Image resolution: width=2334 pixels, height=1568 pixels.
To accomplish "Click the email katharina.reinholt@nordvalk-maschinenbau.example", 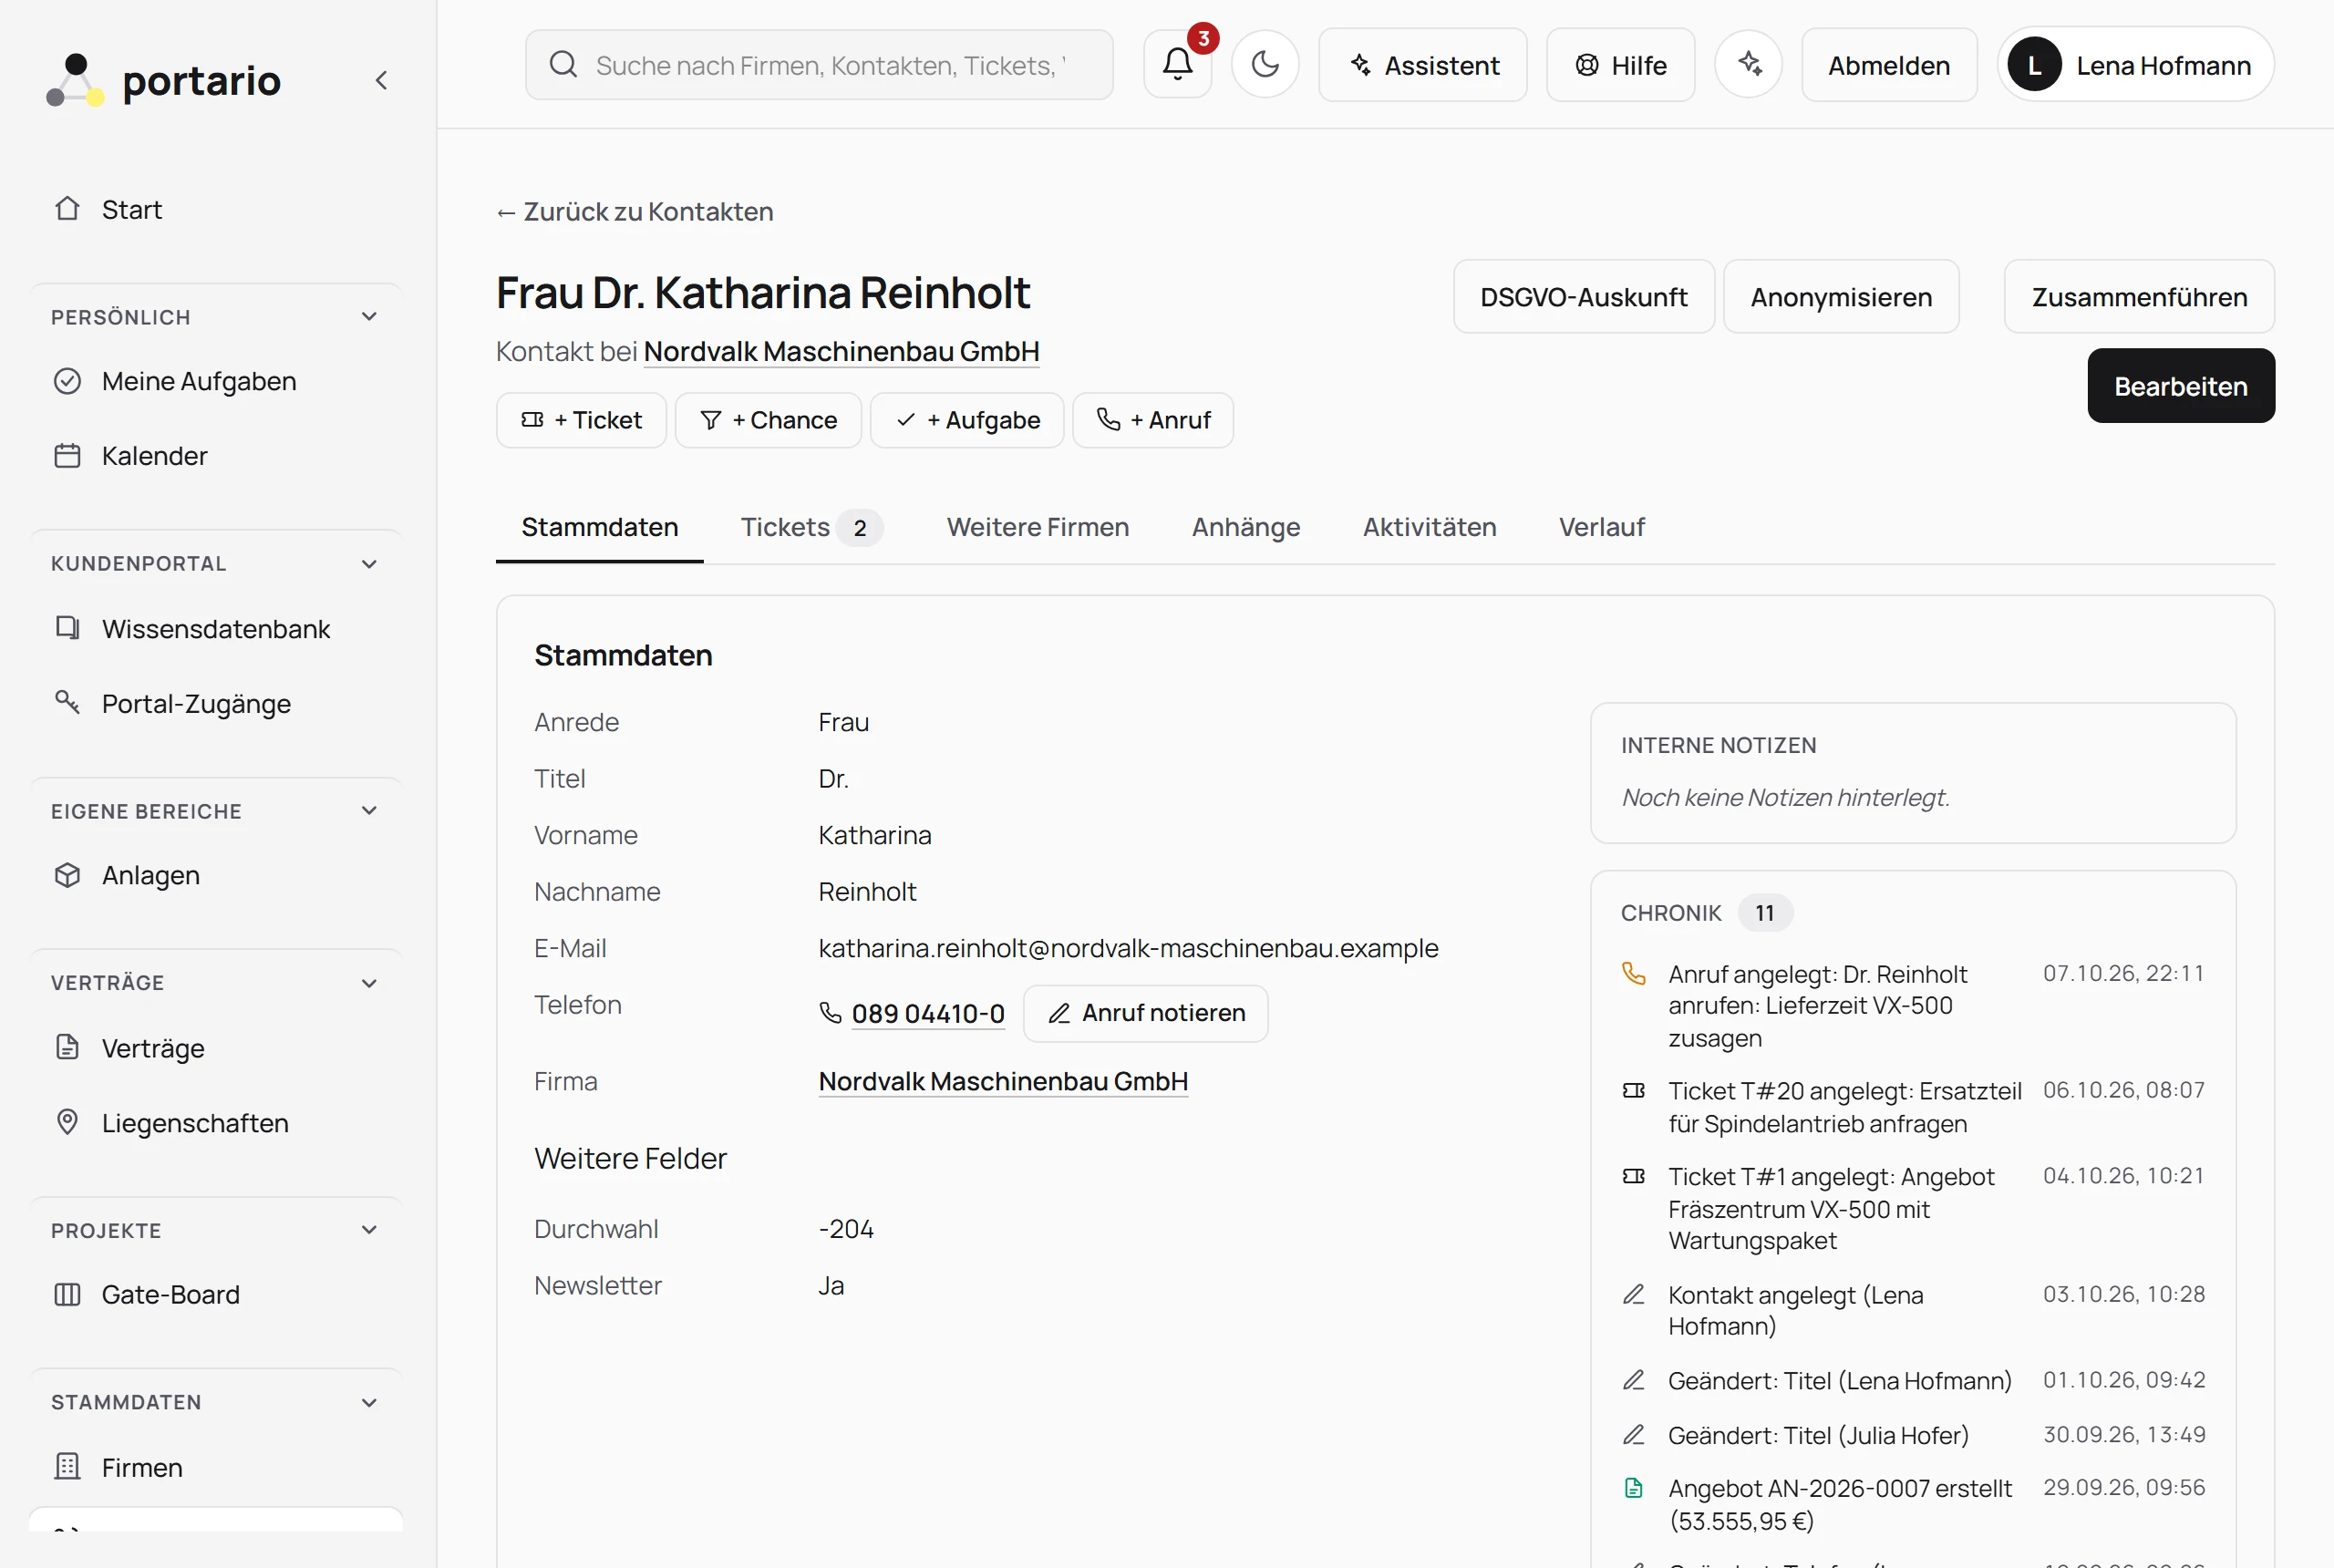I will pyautogui.click(x=1128, y=948).
